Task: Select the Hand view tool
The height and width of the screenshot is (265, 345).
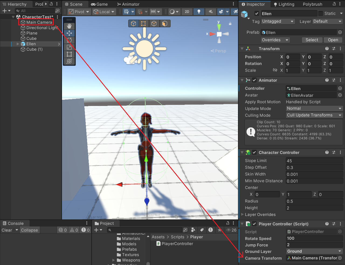Action: click(69, 26)
